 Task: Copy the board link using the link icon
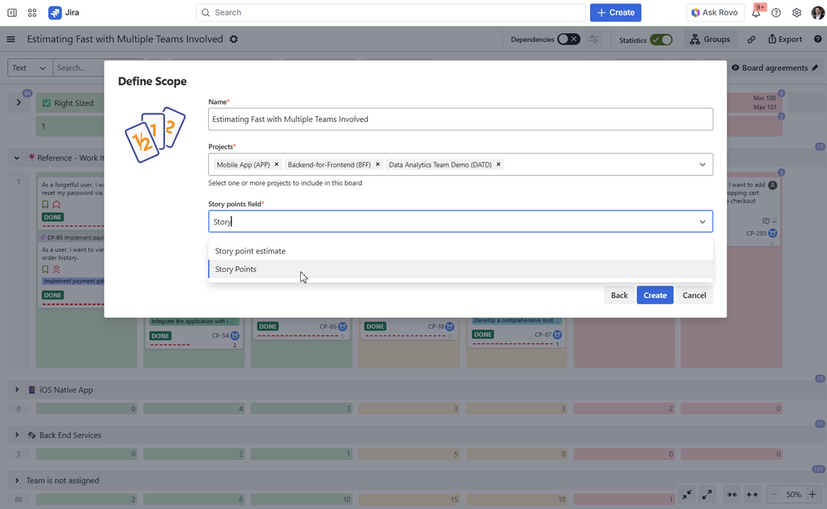pos(752,39)
